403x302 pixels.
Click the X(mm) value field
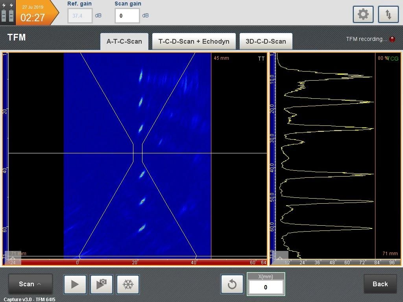266,287
